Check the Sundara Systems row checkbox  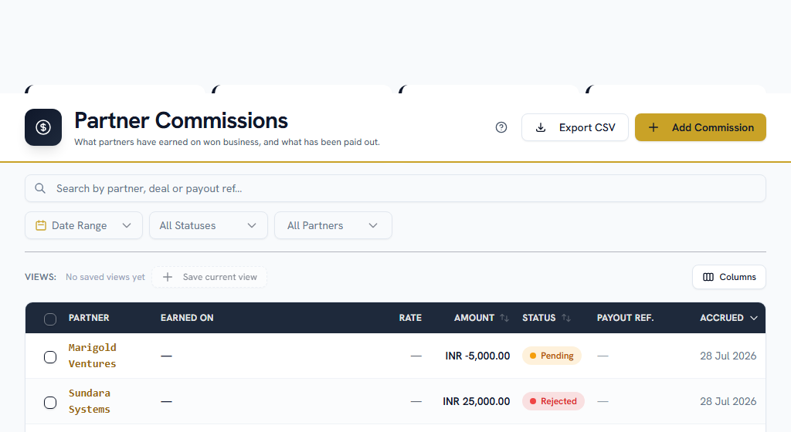(50, 402)
